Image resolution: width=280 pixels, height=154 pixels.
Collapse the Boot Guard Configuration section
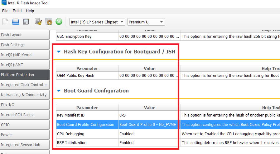pos(59,91)
